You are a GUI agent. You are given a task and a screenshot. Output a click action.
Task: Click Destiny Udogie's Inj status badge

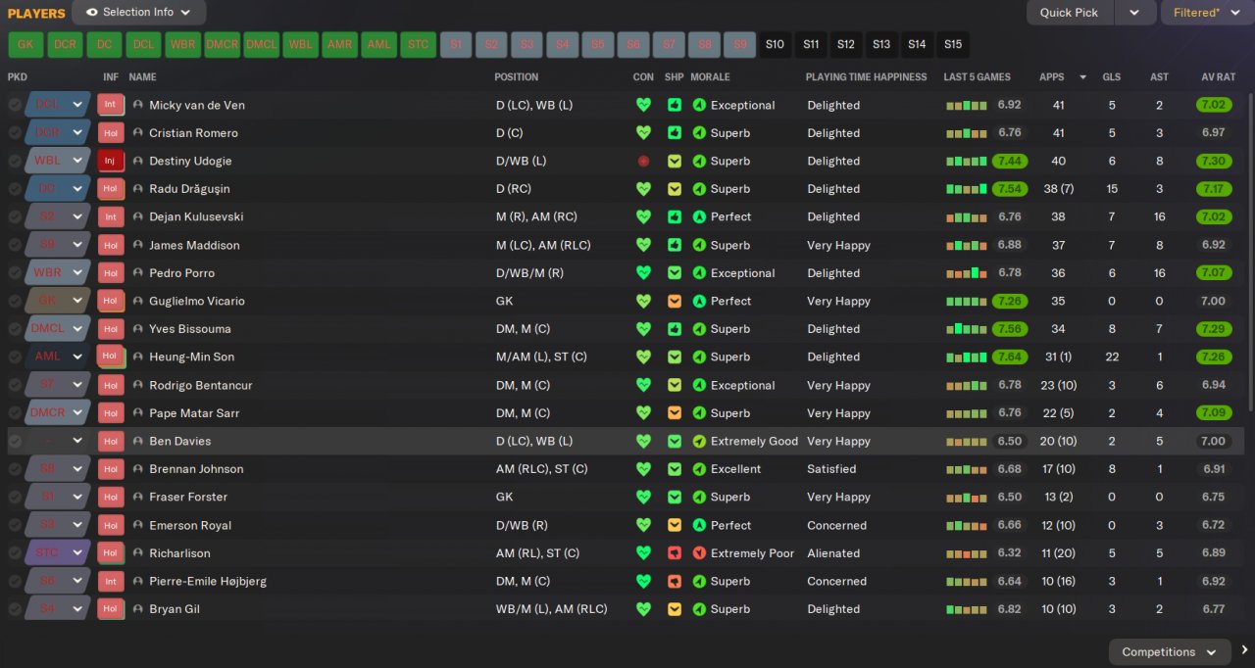[110, 161]
